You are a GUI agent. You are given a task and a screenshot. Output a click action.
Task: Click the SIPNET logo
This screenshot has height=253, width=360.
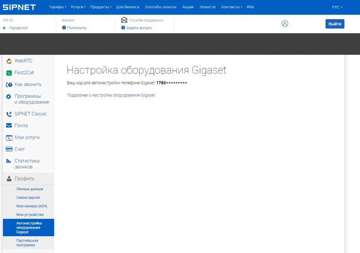point(19,7)
